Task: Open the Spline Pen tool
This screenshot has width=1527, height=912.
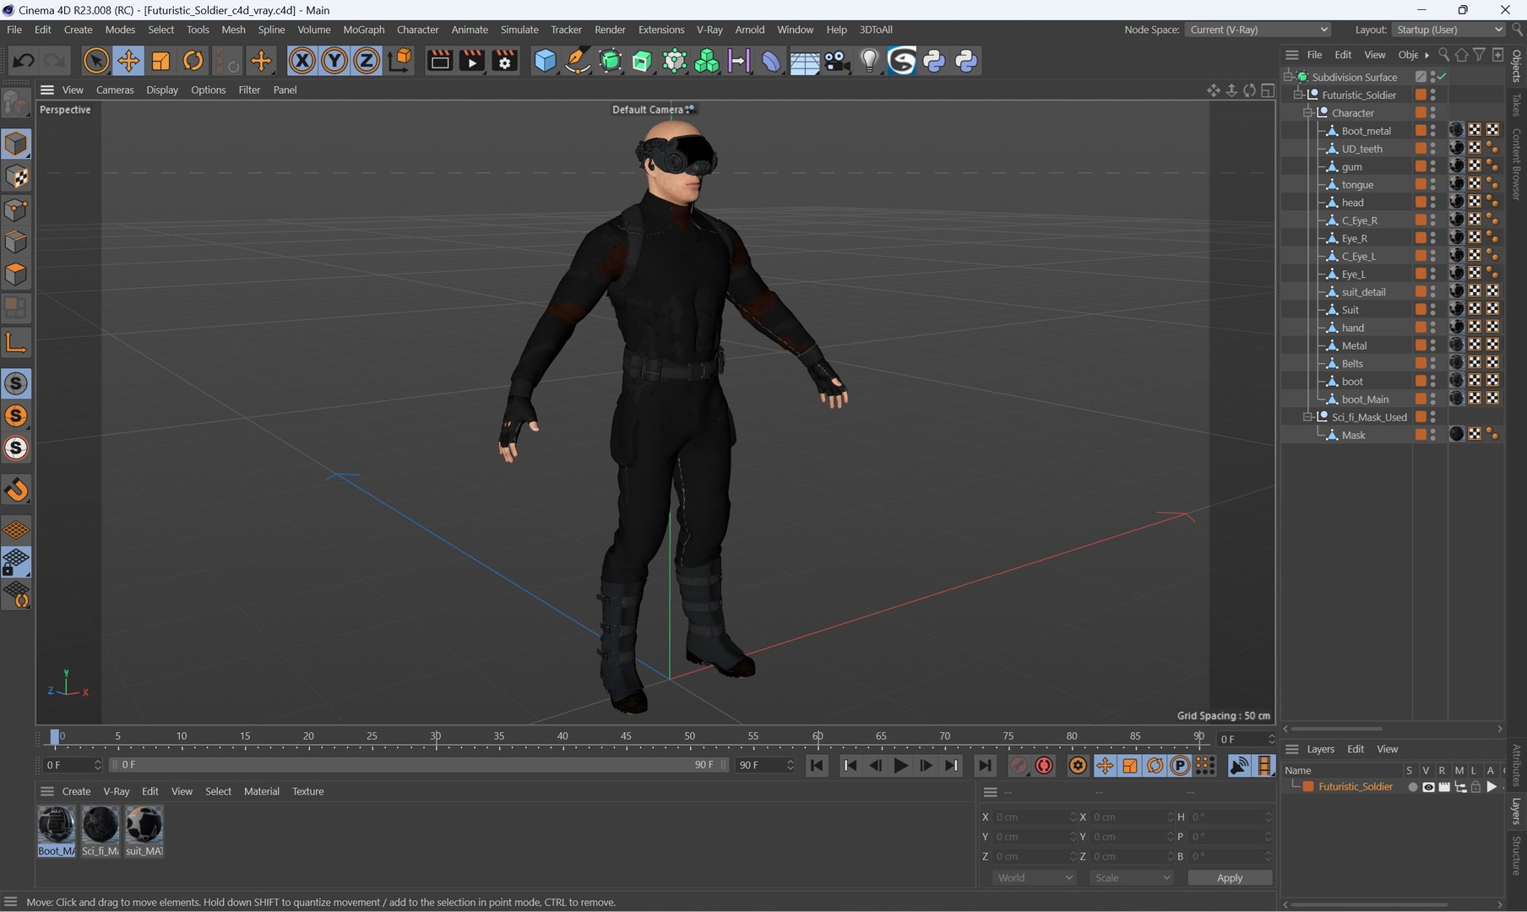Action: coord(577,61)
